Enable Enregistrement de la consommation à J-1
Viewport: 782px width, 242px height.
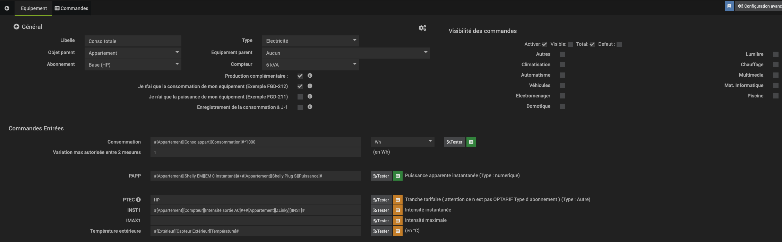(x=300, y=107)
